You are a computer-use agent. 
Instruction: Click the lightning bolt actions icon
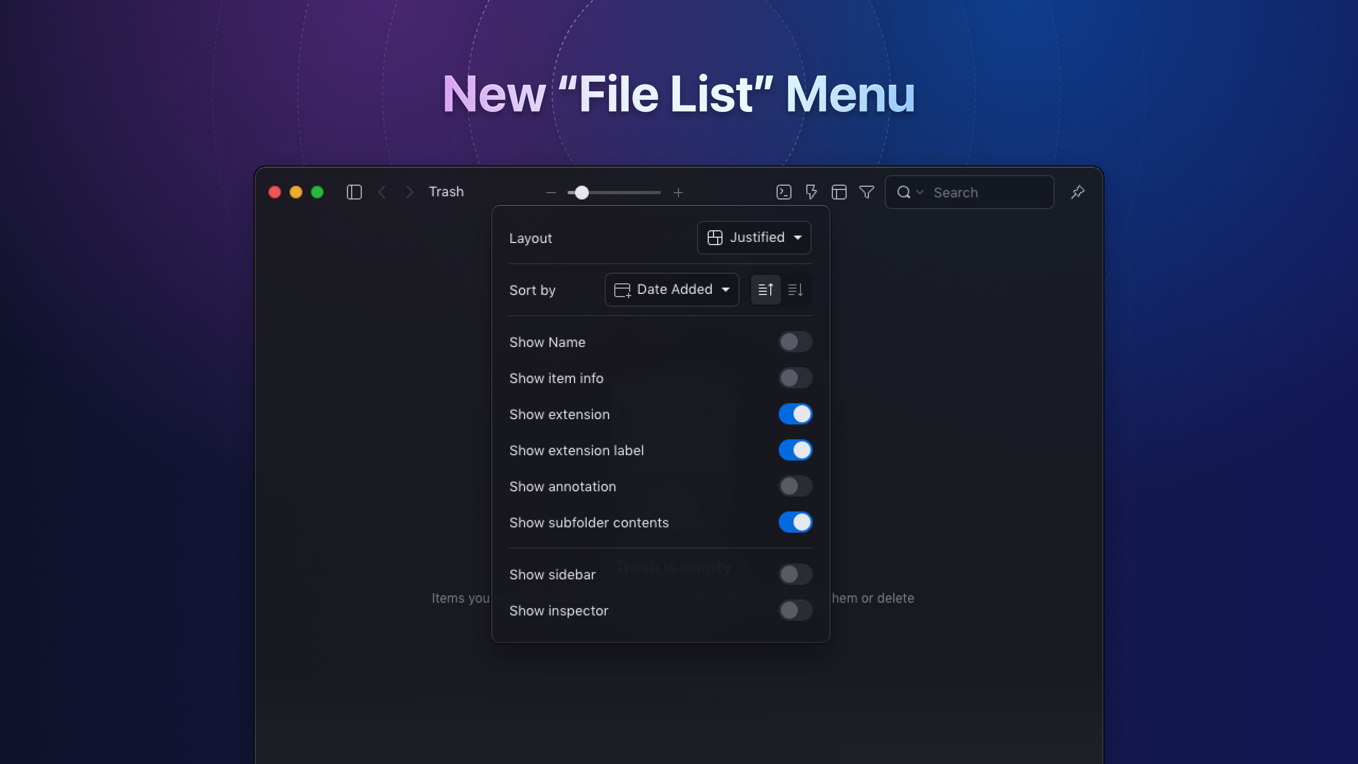coord(811,192)
